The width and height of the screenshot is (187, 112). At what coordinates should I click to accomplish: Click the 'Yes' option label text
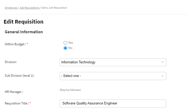point(71,43)
